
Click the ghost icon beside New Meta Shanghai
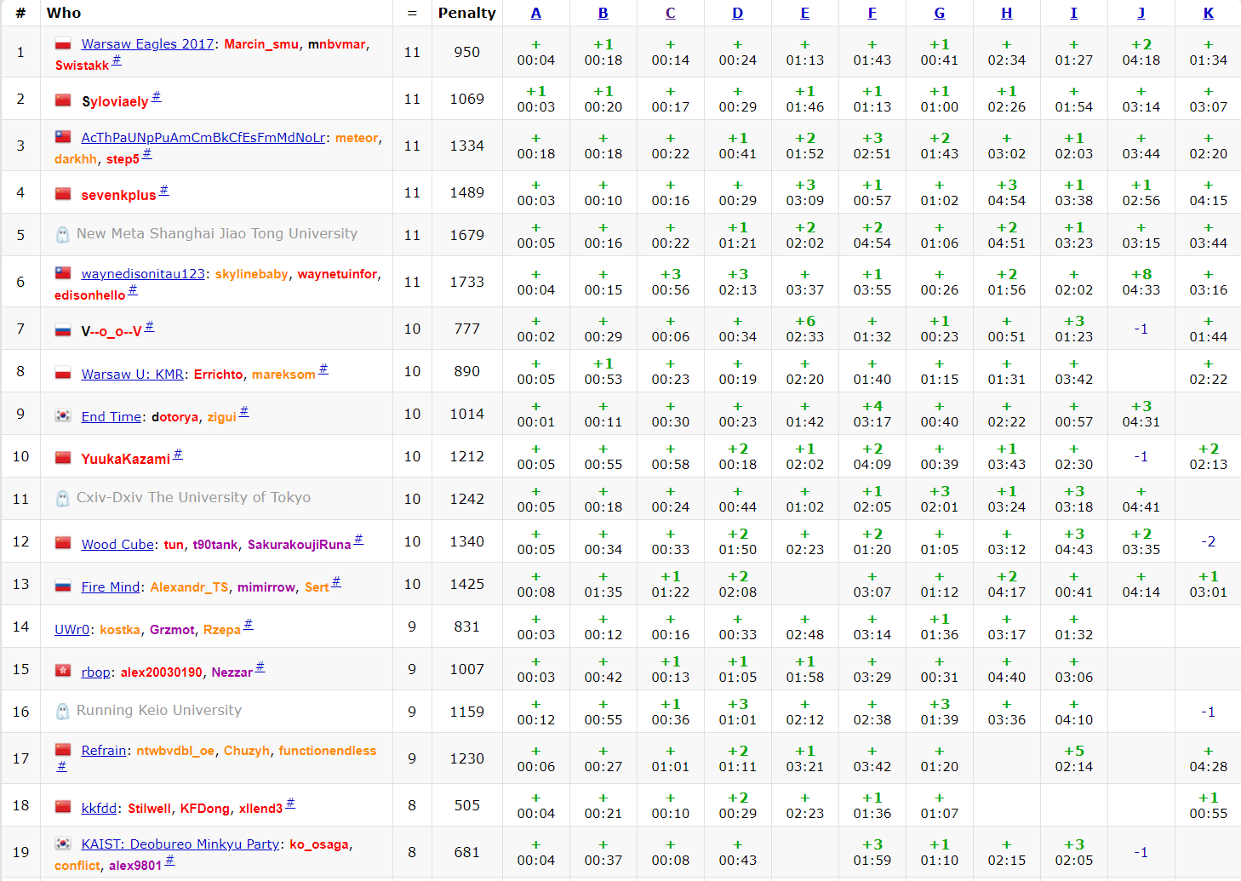62,235
